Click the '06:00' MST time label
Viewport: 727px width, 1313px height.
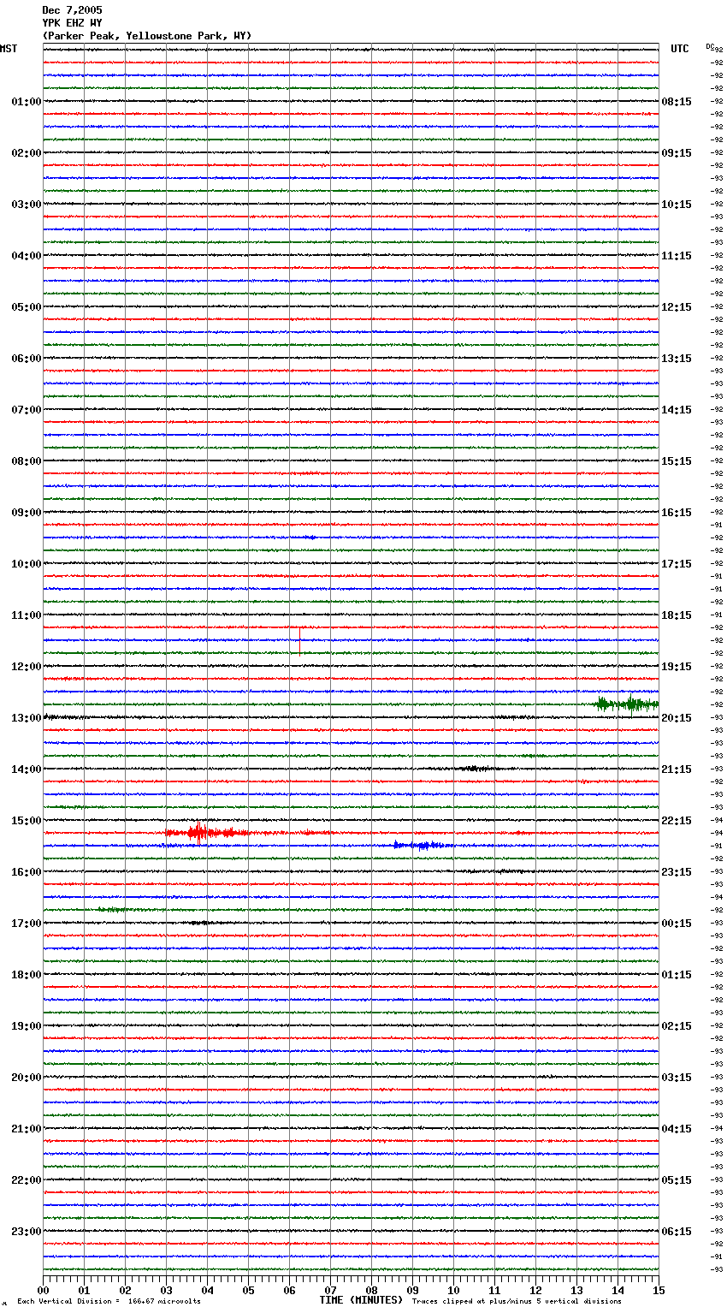26,359
